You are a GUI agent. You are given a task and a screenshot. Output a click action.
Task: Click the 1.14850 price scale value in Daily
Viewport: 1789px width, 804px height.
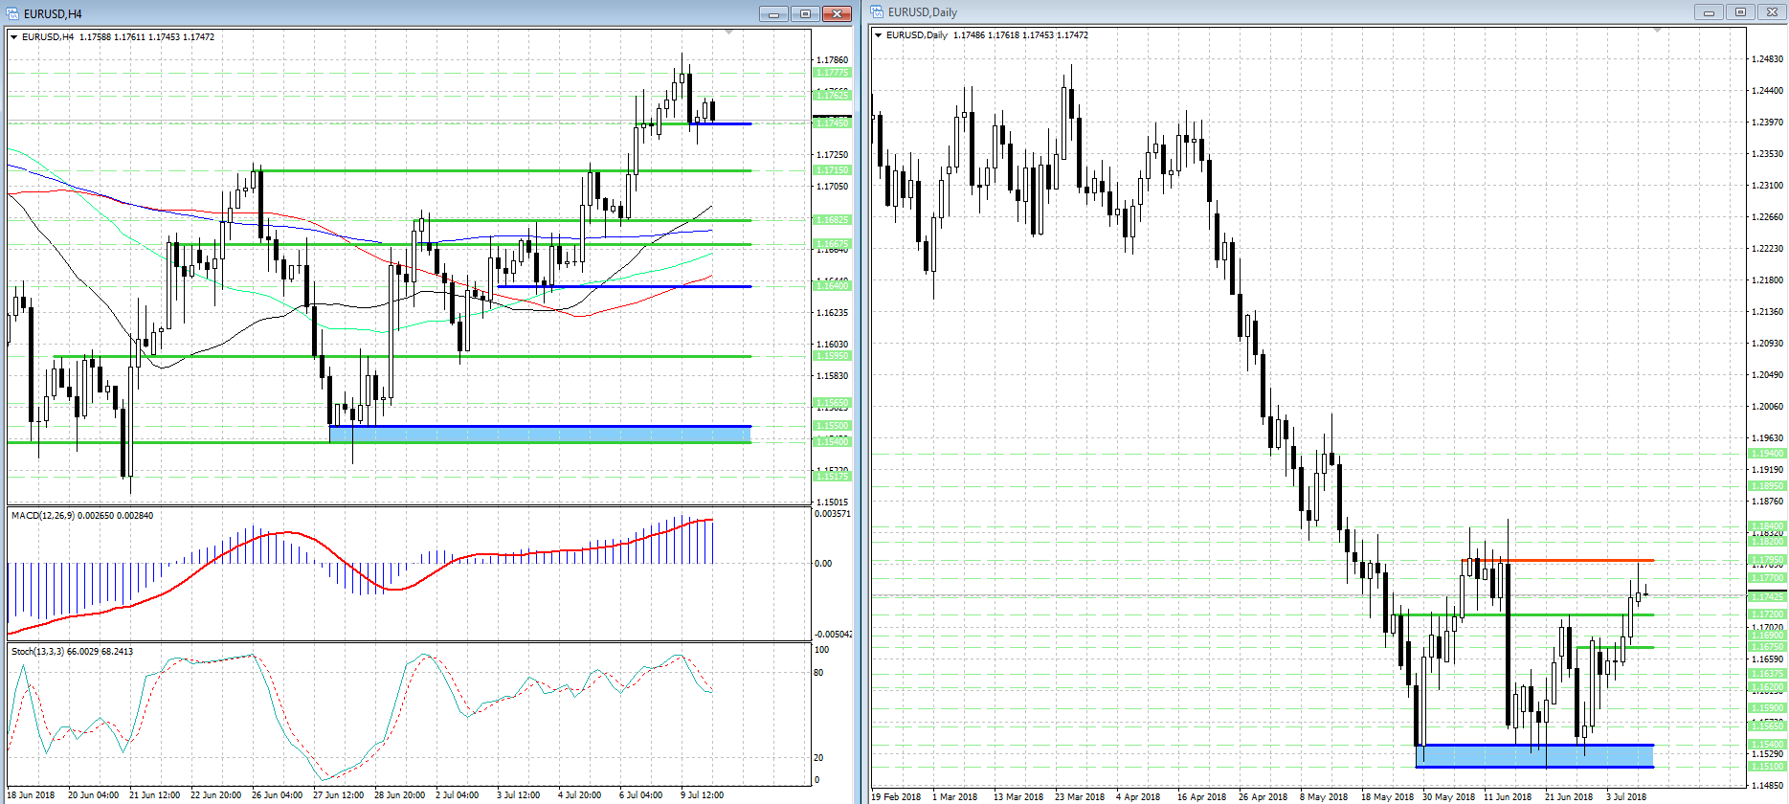1767,786
